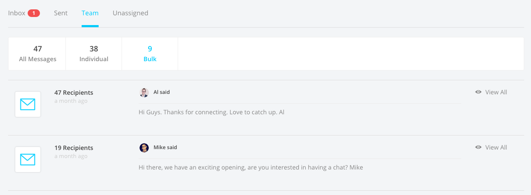531x195 pixels.
Task: Click the "Mike said" sender name
Action: [165, 147]
